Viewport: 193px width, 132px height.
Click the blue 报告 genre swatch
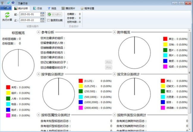(163, 102)
